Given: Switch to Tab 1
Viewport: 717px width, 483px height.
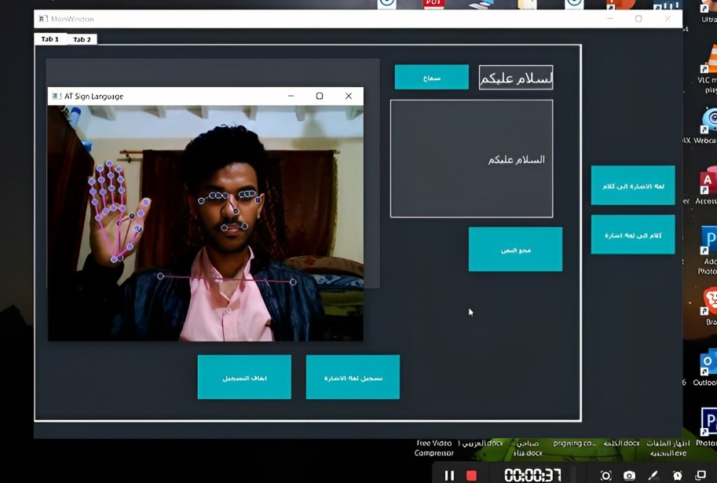Looking at the screenshot, I should [x=49, y=39].
